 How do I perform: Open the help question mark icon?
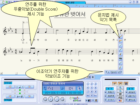134,2
